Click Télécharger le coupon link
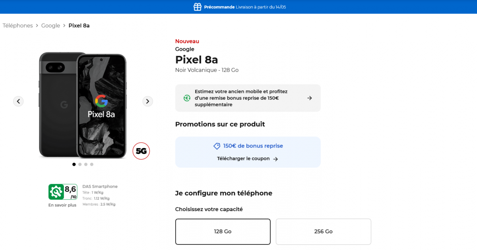477x250 pixels. coord(243,159)
